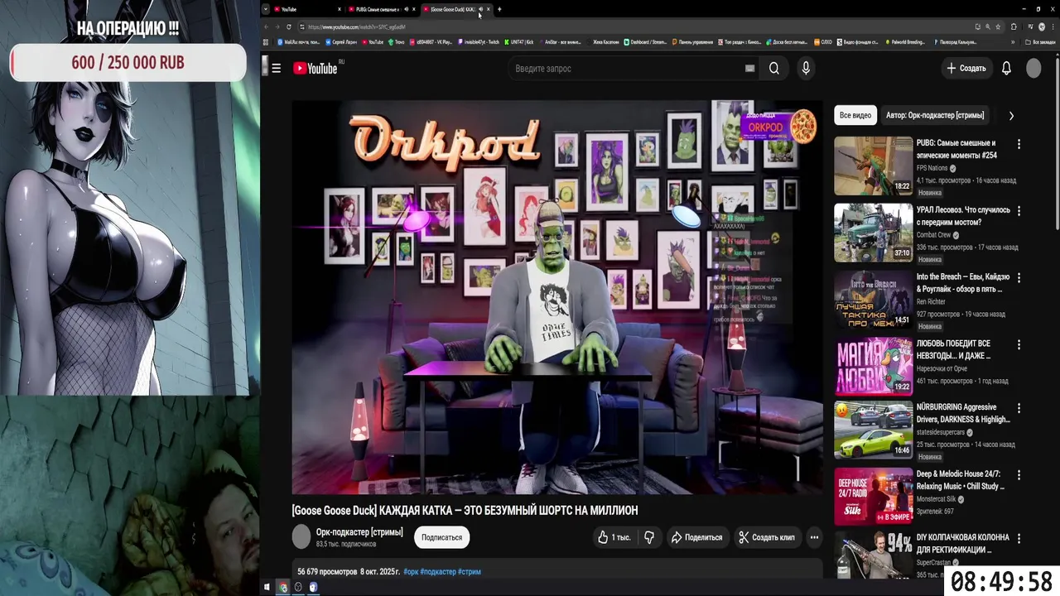Open the notifications bell
The height and width of the screenshot is (596, 1060).
click(x=1006, y=69)
